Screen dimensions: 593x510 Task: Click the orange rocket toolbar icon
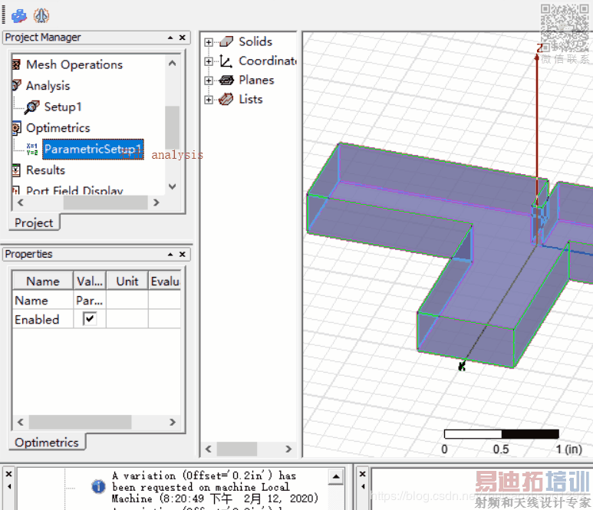[x=41, y=15]
